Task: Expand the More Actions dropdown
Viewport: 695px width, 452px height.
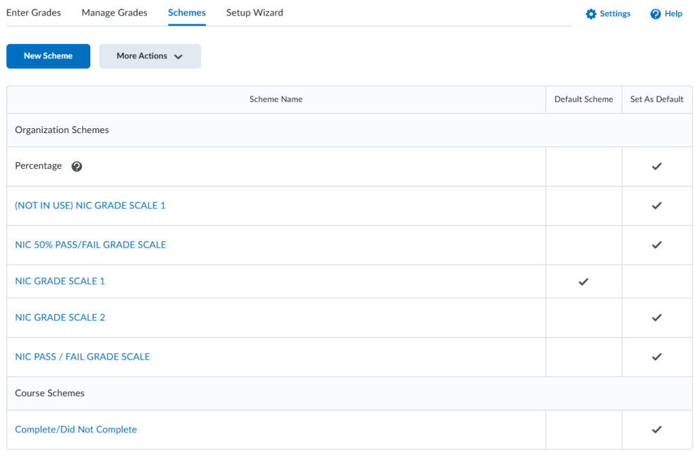Action: coord(150,56)
